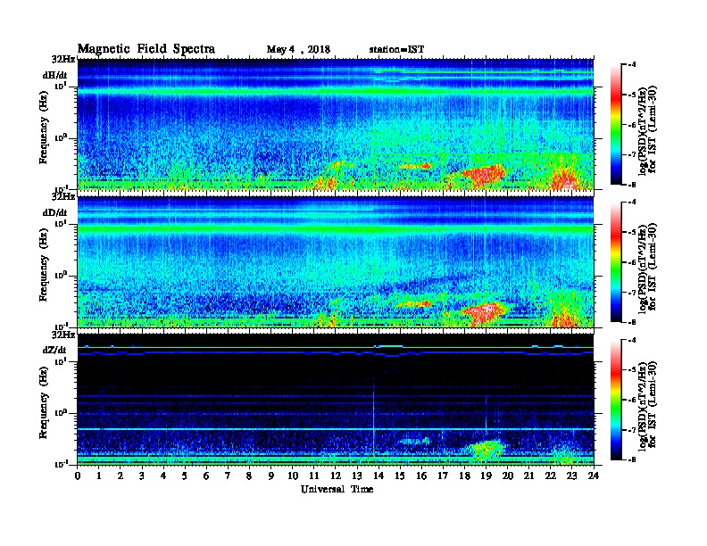
Task: Click the green patch near 19 UT in dZ/dt
Action: click(x=485, y=449)
